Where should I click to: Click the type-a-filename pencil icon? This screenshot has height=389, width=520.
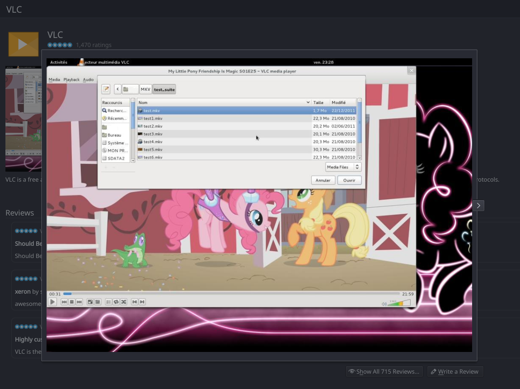(x=106, y=89)
